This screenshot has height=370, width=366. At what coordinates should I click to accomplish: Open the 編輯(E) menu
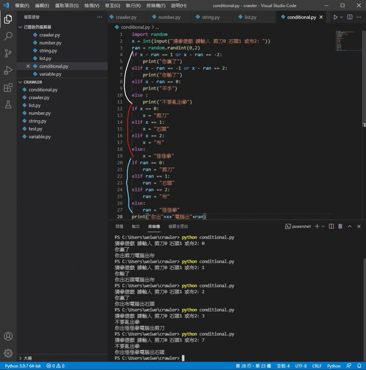coord(42,5)
